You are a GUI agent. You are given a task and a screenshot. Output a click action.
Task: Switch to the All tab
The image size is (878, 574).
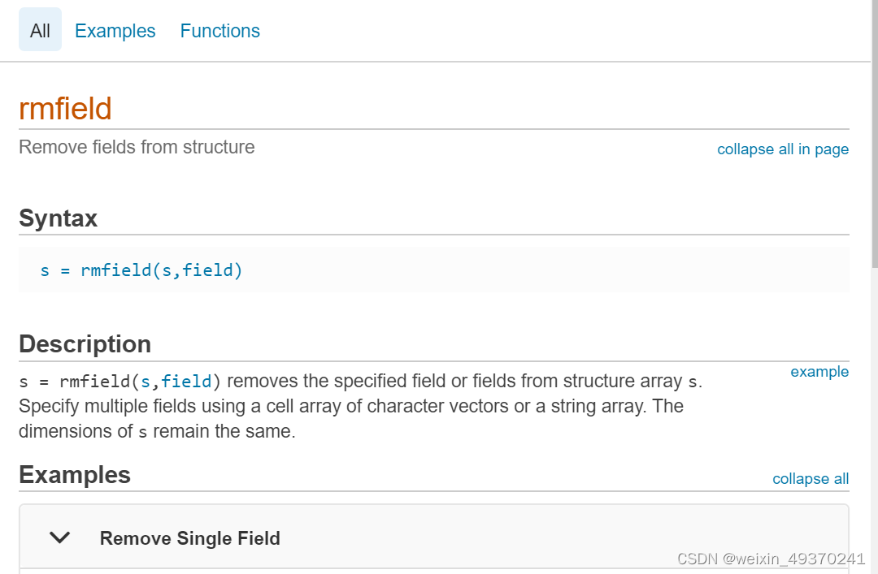point(40,31)
